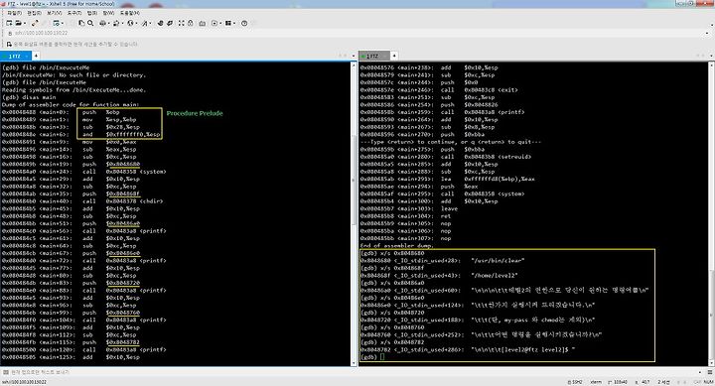Click the pane layout toolbar icon
This screenshot has height=386, width=715.
click(x=228, y=23)
